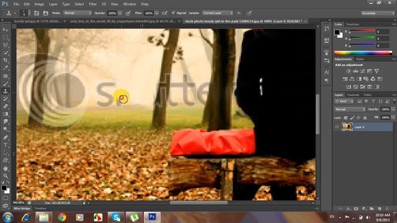Pick a color from the spectrum ramp

tap(363, 53)
